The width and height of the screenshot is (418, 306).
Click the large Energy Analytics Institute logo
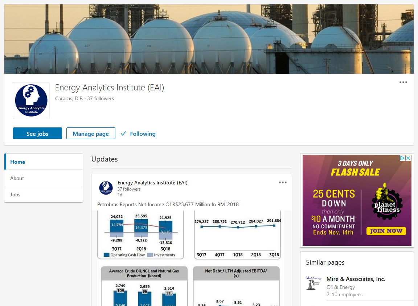pos(31,101)
